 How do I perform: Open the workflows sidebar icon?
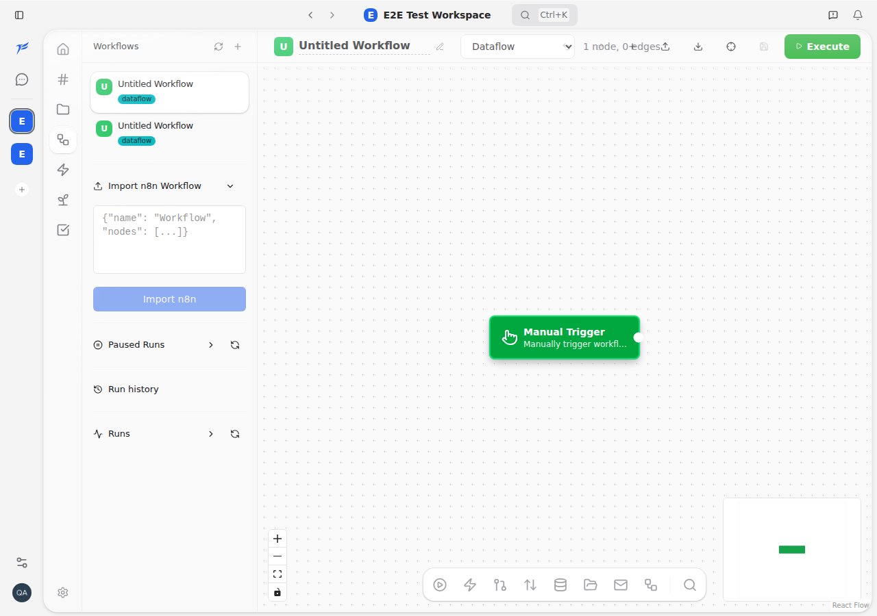(x=63, y=140)
